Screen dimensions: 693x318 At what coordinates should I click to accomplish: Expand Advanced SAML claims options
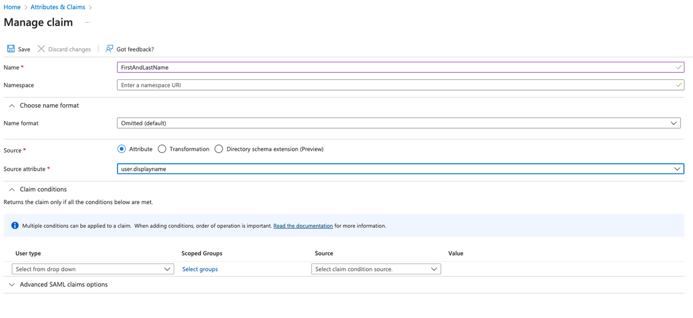[12, 285]
